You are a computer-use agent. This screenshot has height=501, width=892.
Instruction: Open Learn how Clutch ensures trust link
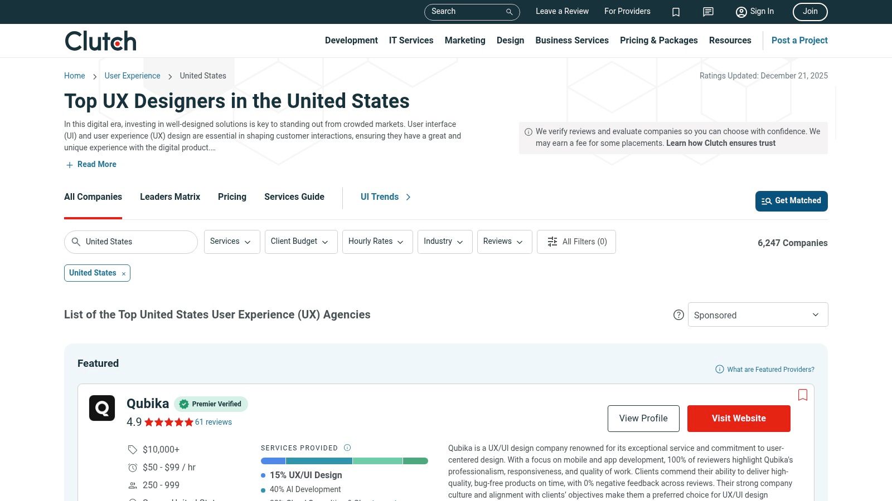[720, 143]
